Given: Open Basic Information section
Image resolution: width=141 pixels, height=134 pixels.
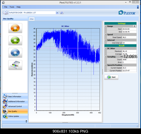Looking at the screenshot, I should pos(15,96).
